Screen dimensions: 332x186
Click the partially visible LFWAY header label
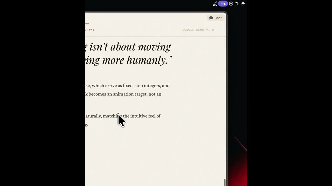coord(90,30)
